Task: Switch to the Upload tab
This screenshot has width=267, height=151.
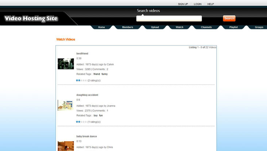Action: (x=155, y=27)
